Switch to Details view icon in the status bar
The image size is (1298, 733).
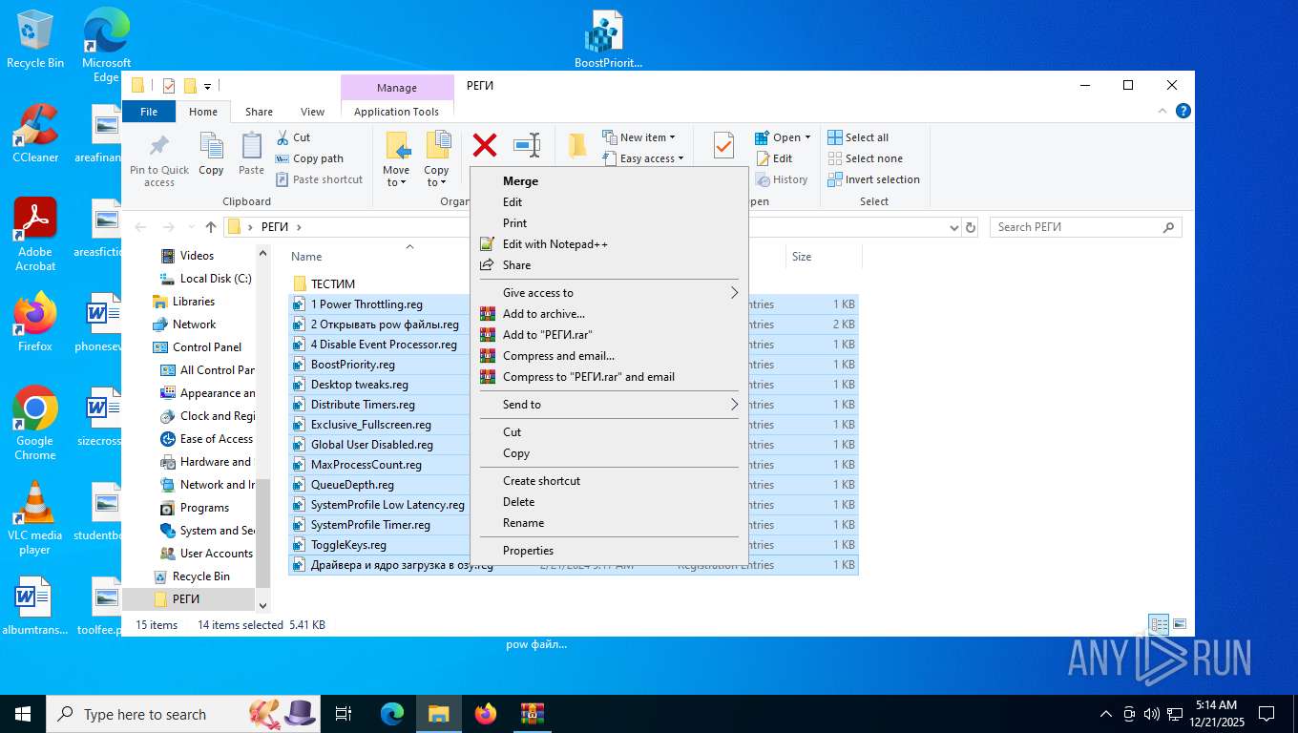pyautogui.click(x=1159, y=624)
